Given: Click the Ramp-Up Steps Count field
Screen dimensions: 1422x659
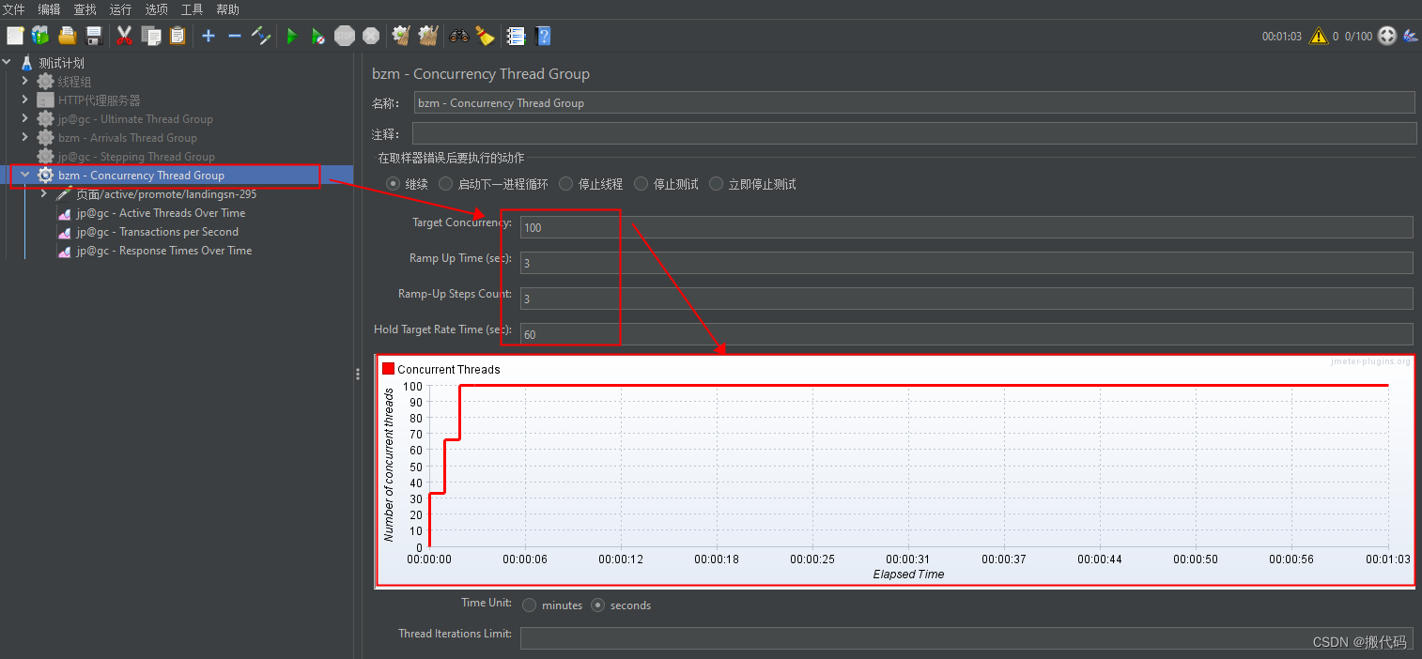Looking at the screenshot, I should tap(966, 299).
